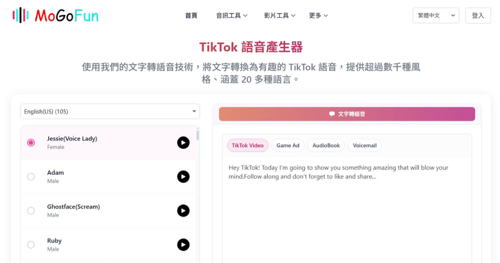Open the English(US) (105) language dropdown
Viewport: 500px width, 263px height.
(x=110, y=111)
